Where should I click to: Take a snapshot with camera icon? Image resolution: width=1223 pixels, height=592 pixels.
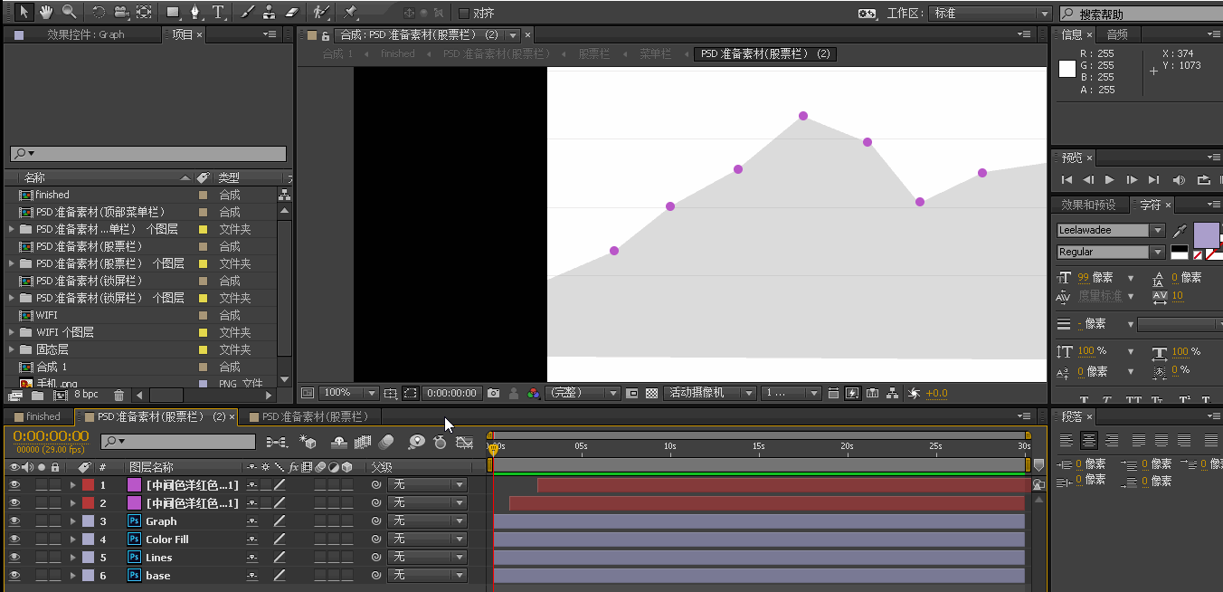(493, 393)
